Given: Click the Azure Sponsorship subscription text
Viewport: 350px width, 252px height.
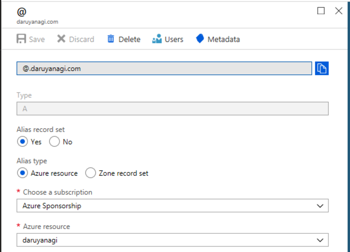Looking at the screenshot, I should (52, 206).
